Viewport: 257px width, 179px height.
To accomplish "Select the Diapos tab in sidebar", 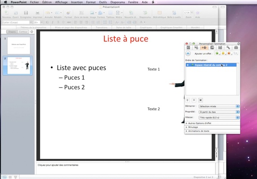I will pyautogui.click(x=12, y=31).
